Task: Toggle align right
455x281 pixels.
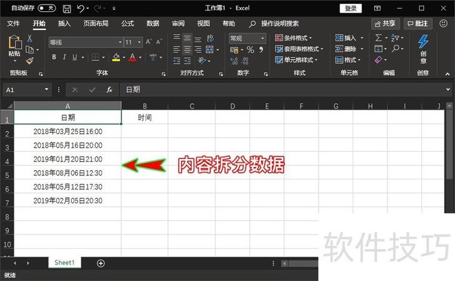Action: click(198, 50)
